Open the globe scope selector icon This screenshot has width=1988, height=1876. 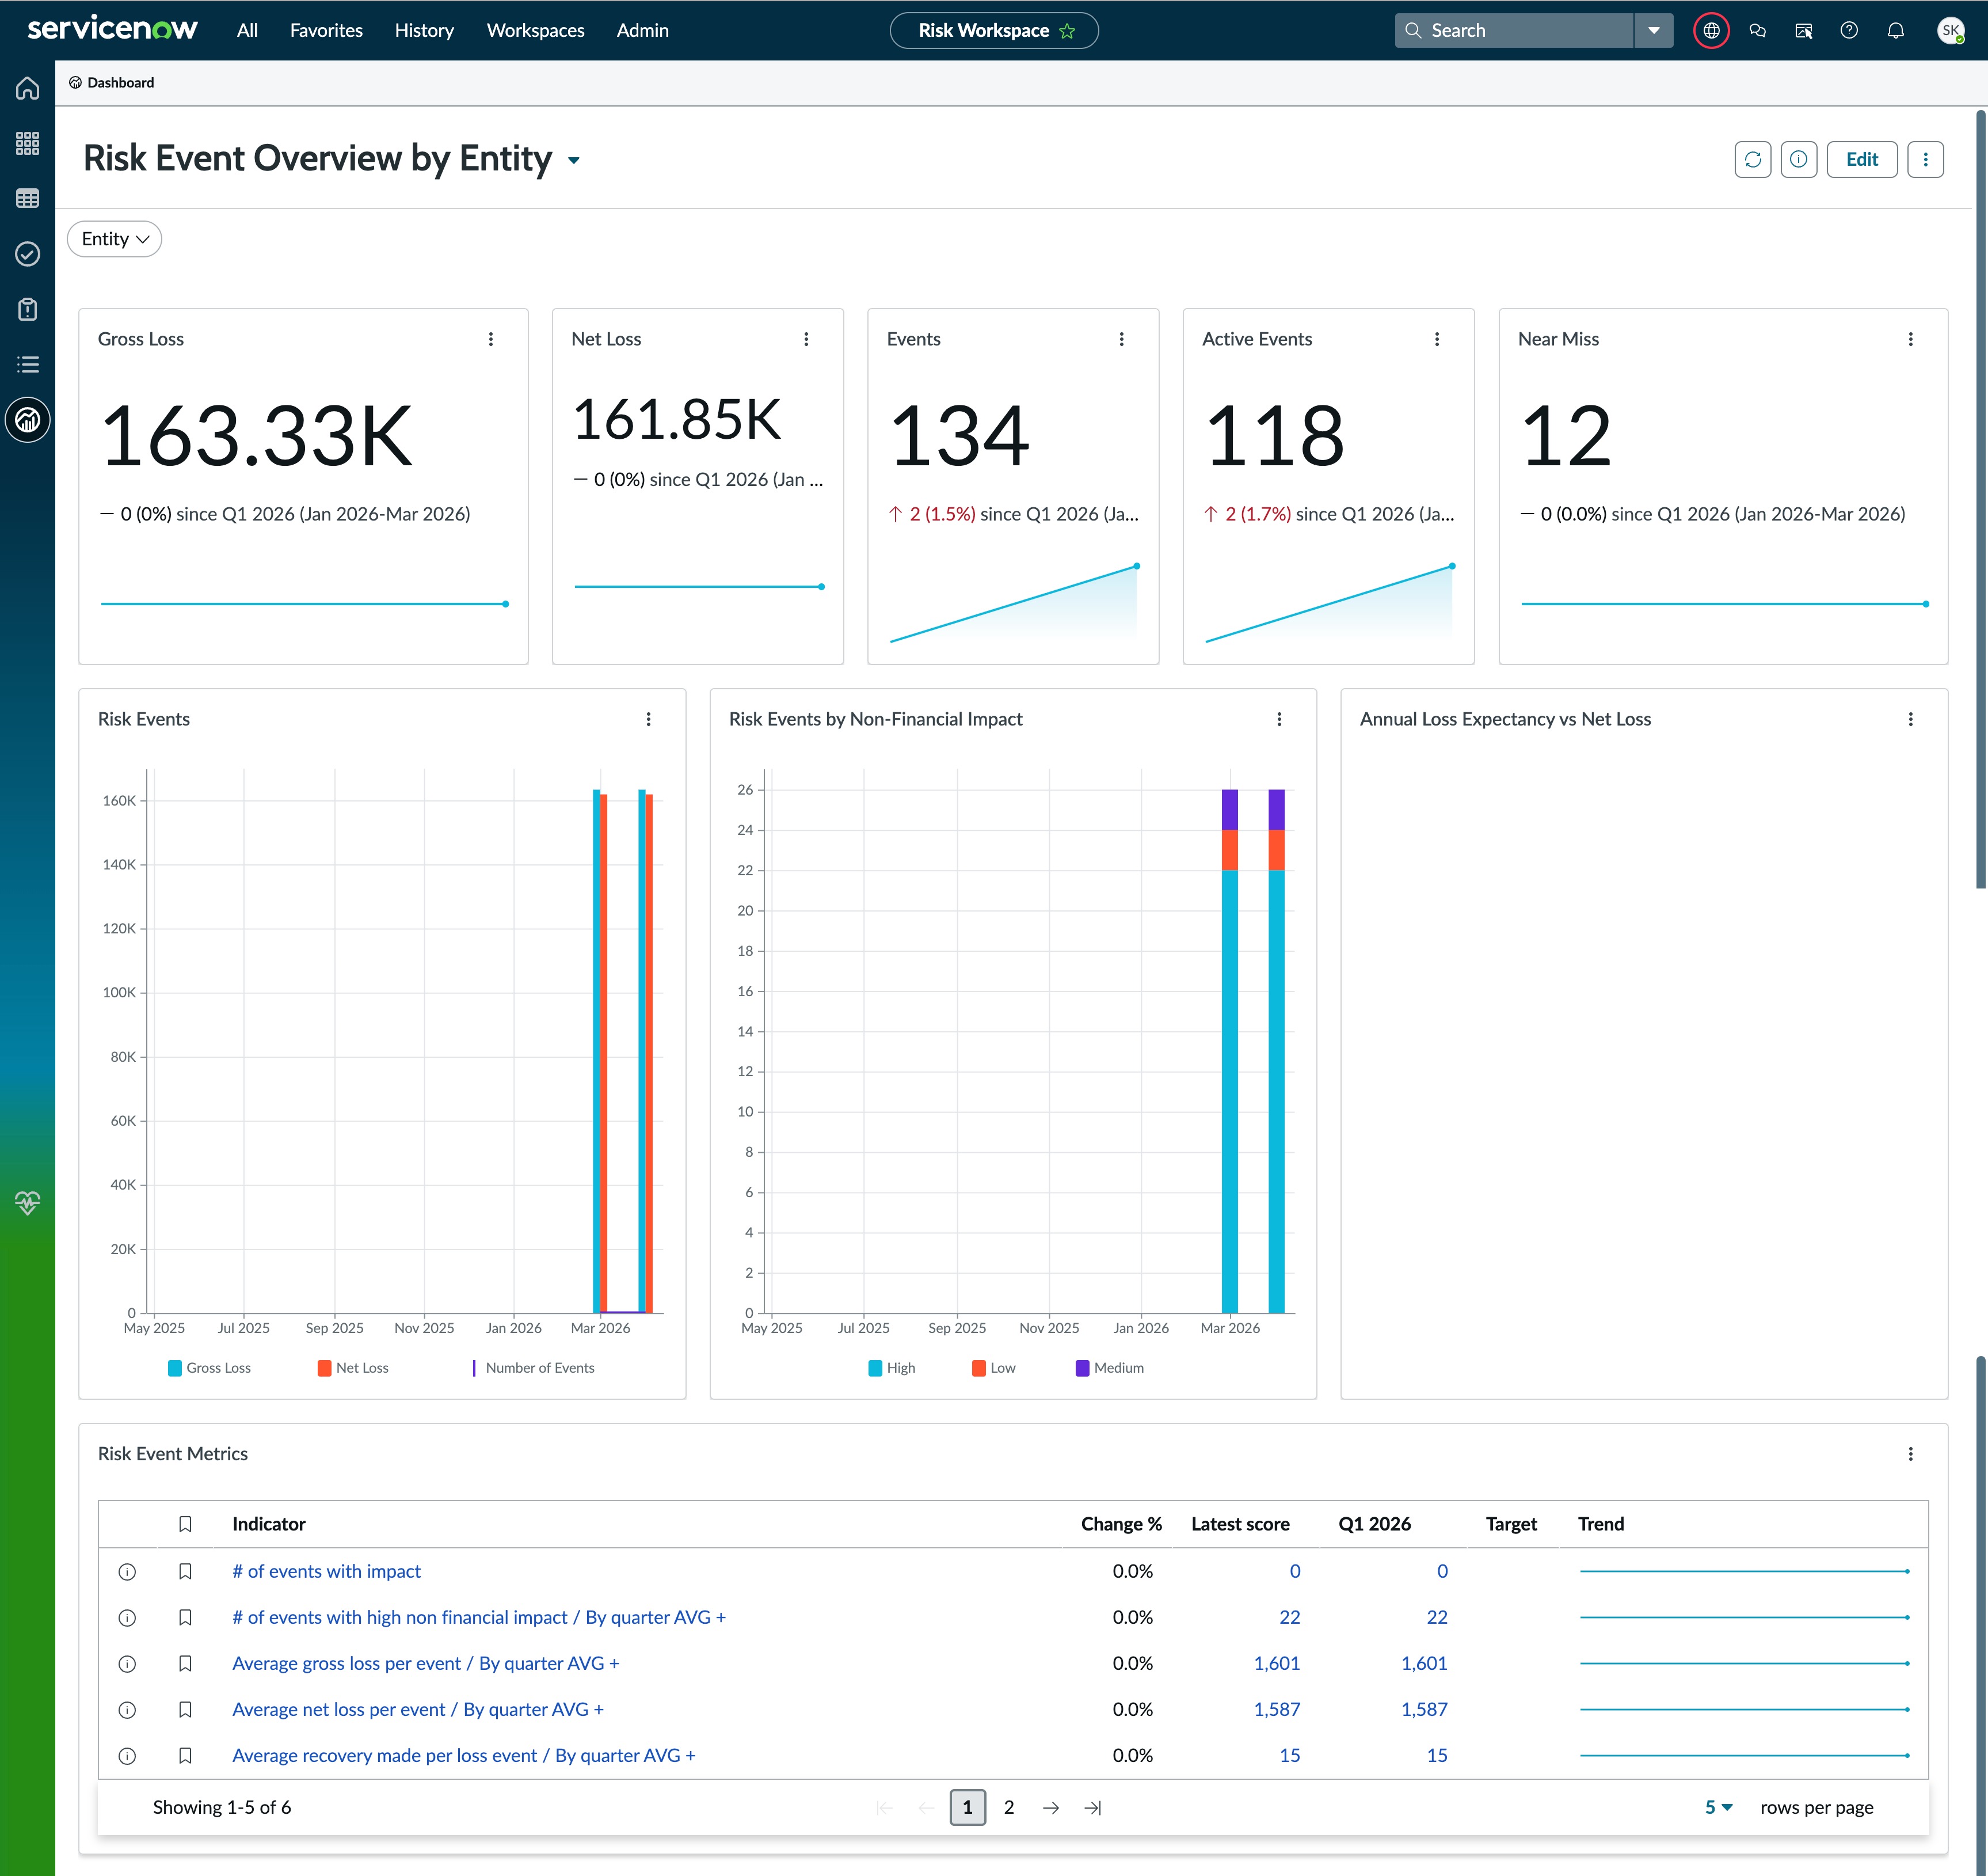pyautogui.click(x=1711, y=30)
